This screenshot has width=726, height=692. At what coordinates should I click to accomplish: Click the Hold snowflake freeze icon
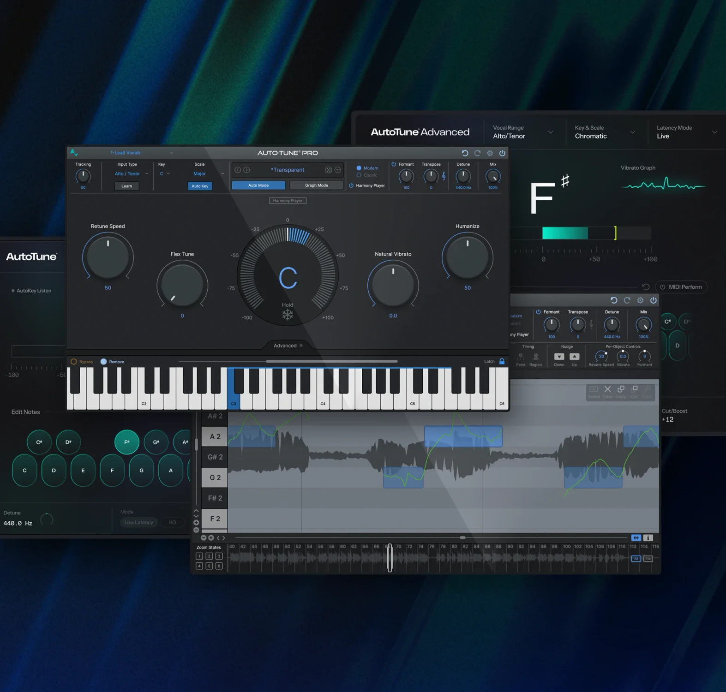[288, 315]
